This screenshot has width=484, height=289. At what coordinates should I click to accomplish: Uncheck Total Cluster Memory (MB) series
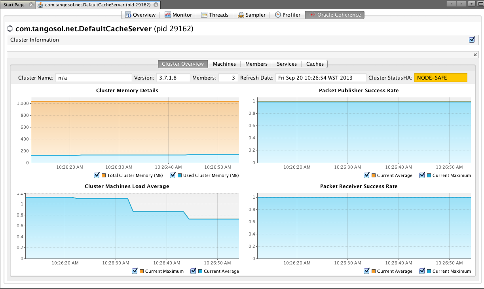97,175
